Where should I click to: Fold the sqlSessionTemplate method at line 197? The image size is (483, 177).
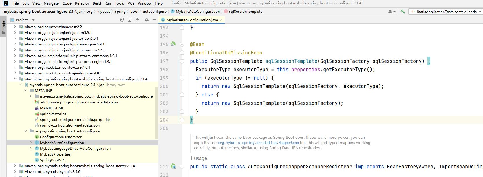click(x=182, y=61)
